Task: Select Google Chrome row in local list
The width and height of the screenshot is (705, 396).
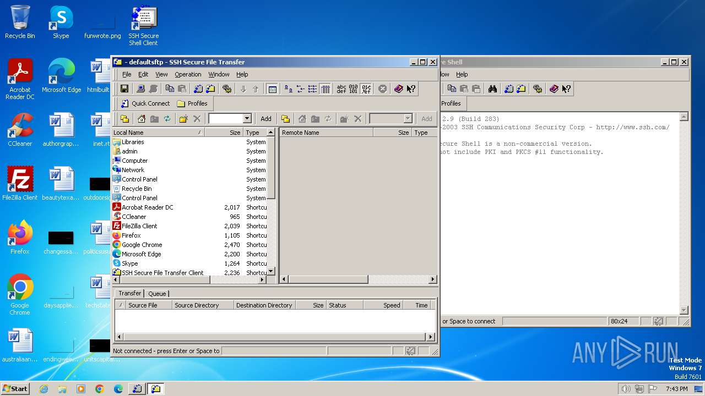Action: (x=189, y=245)
